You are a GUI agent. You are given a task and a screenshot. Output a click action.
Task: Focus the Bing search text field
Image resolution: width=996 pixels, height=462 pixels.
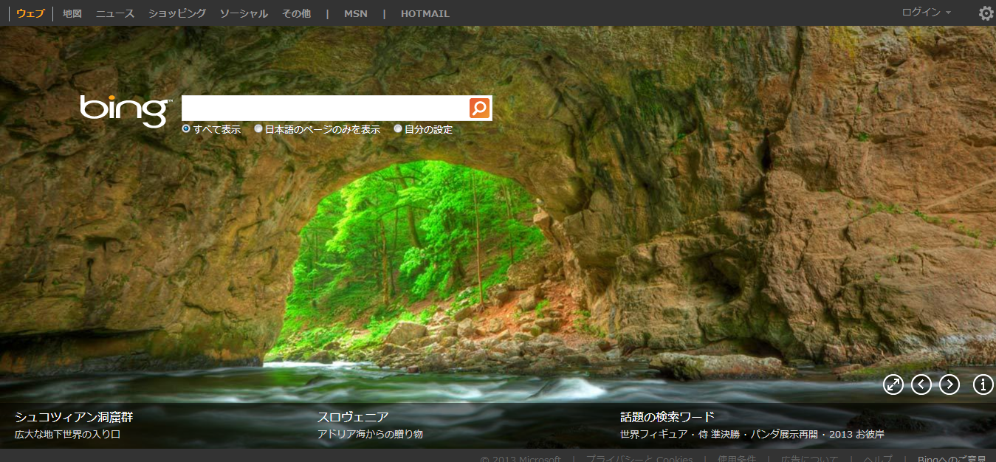coord(325,108)
